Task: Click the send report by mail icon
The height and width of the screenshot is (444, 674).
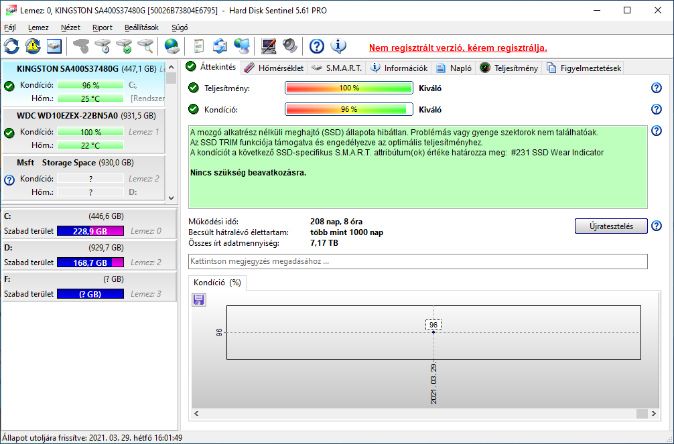Action: (x=220, y=46)
